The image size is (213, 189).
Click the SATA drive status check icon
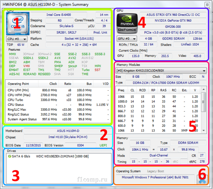9,156
